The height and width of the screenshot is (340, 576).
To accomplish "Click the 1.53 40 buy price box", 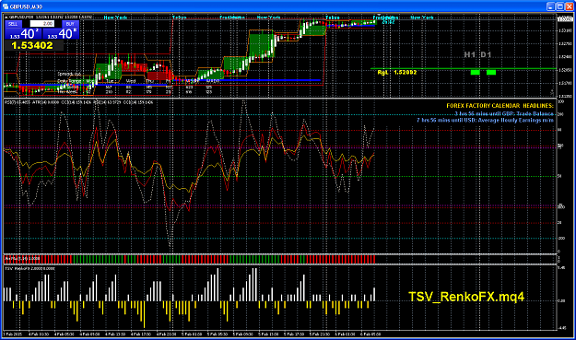I will pyautogui.click(x=61, y=34).
